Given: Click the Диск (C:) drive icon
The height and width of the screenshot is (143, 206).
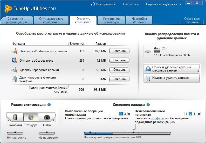Looking at the screenshot, I should pyautogui.click(x=148, y=51).
